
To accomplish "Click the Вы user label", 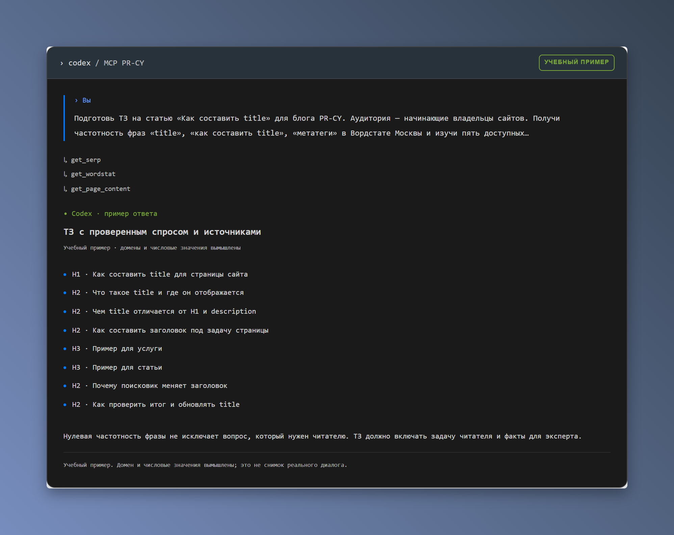I will pyautogui.click(x=86, y=100).
